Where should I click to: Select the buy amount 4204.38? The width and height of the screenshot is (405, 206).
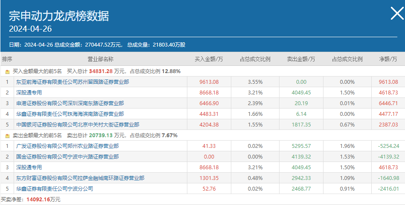(x=209, y=125)
